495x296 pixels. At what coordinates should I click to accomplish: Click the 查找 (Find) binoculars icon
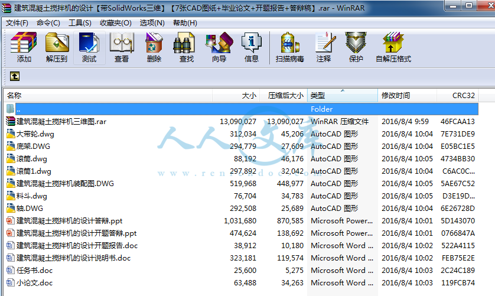tap(184, 44)
